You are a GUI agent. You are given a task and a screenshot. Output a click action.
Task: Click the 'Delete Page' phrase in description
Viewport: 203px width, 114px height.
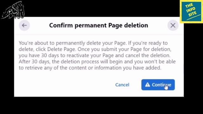61,49
